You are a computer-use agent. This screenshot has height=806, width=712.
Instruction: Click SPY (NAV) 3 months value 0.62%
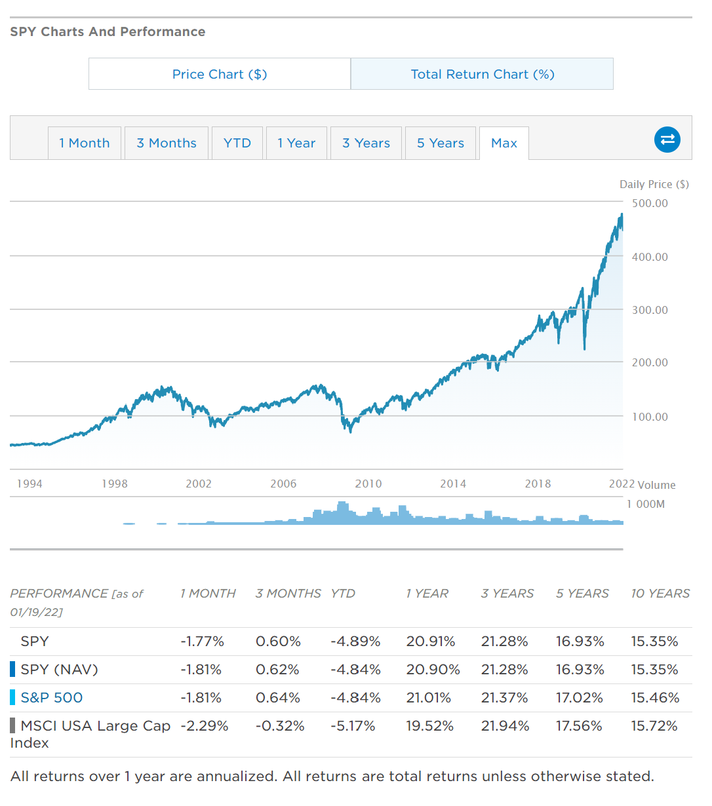tap(277, 670)
